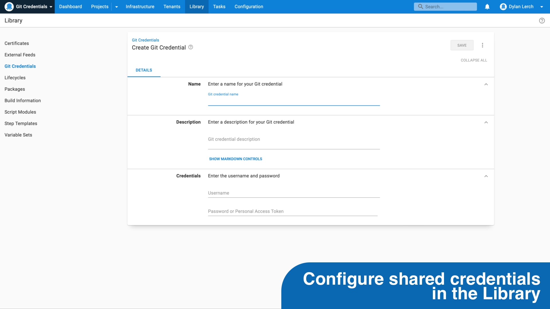
Task: Open the notifications bell
Action: [487, 6]
